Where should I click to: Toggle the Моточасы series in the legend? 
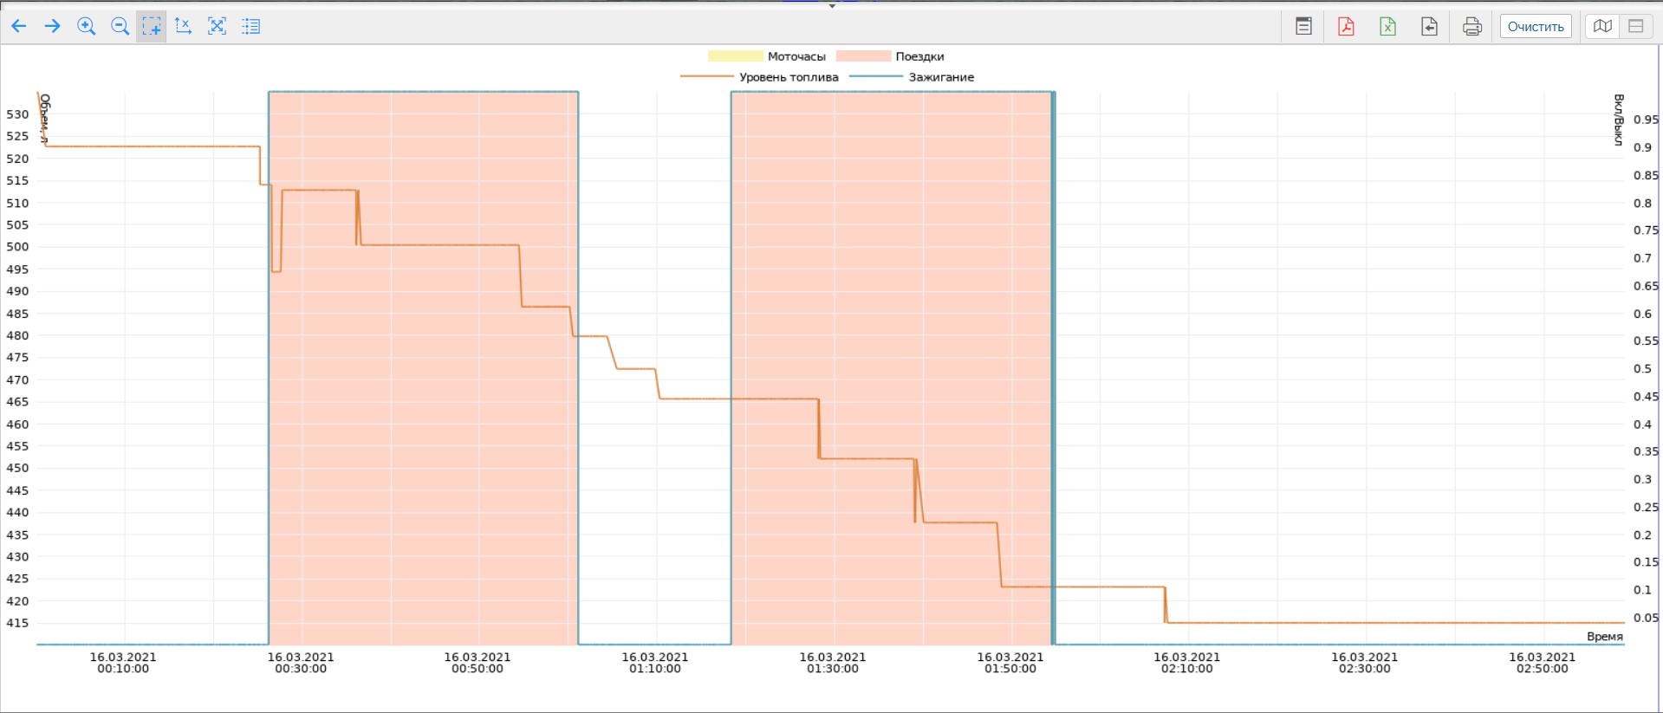click(x=796, y=56)
